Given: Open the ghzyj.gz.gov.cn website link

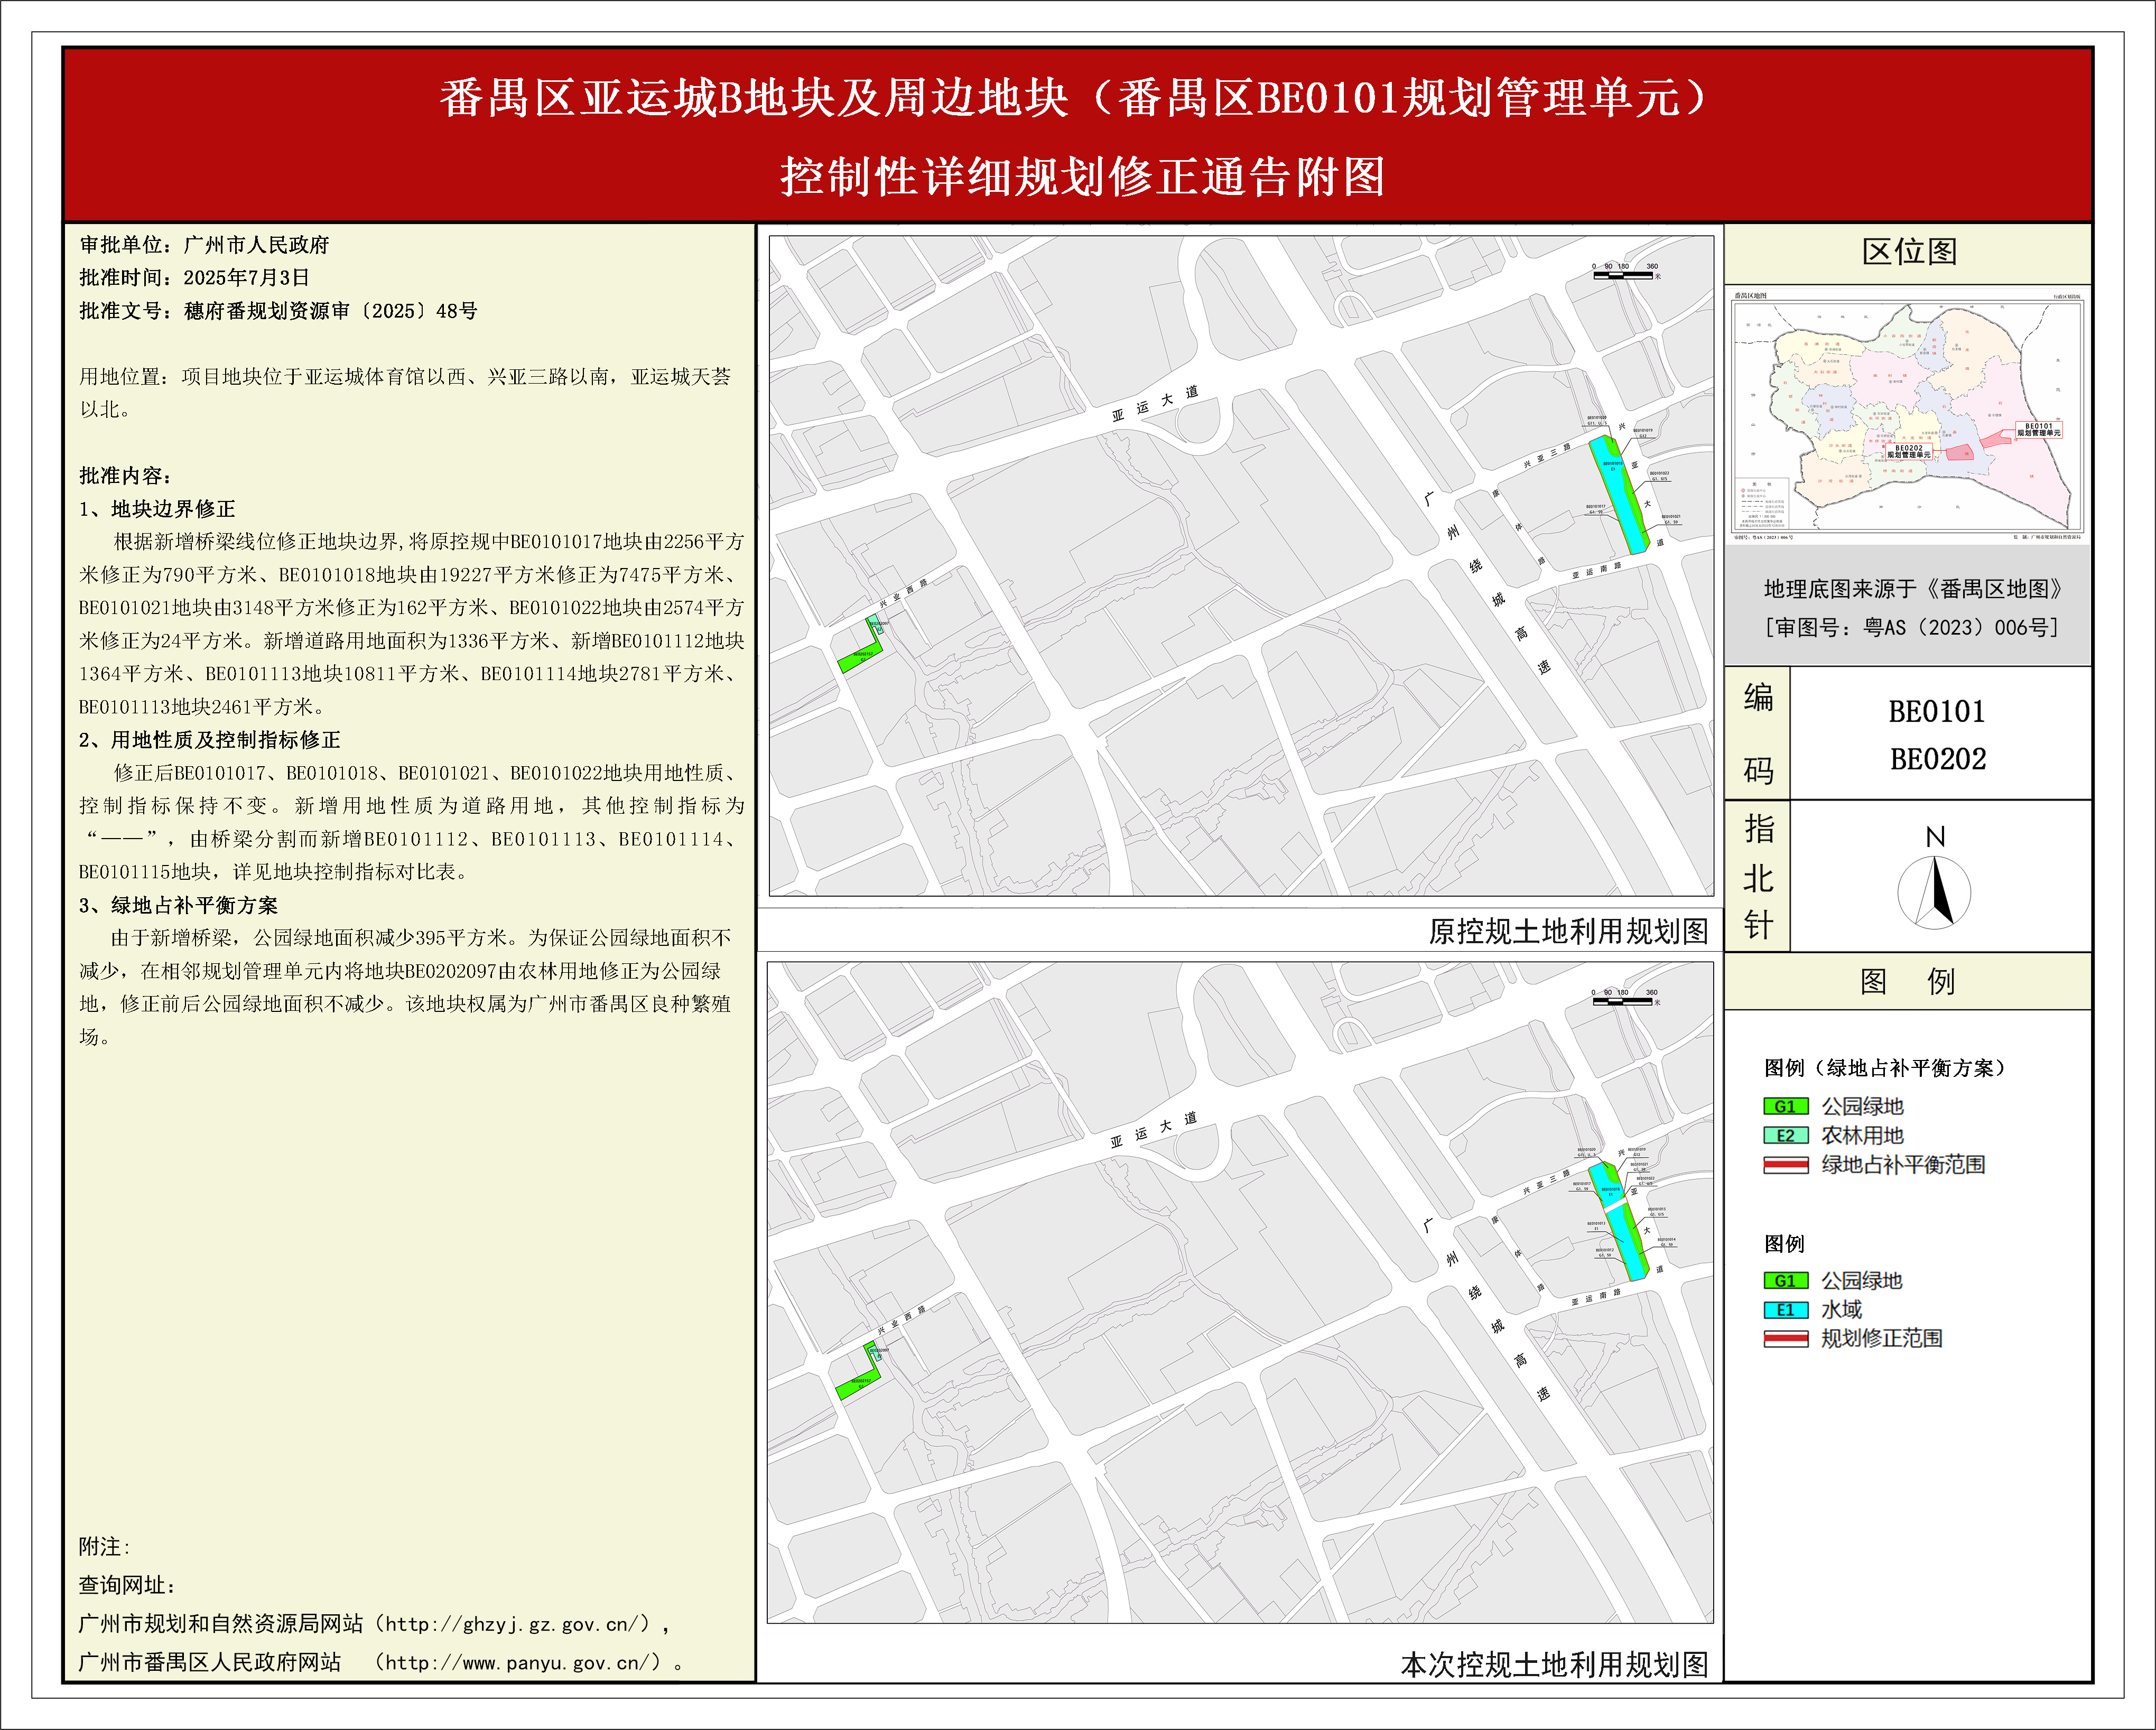Looking at the screenshot, I should [x=517, y=1624].
